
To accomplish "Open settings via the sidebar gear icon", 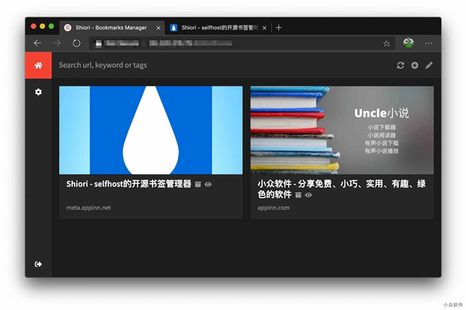I will tap(38, 92).
